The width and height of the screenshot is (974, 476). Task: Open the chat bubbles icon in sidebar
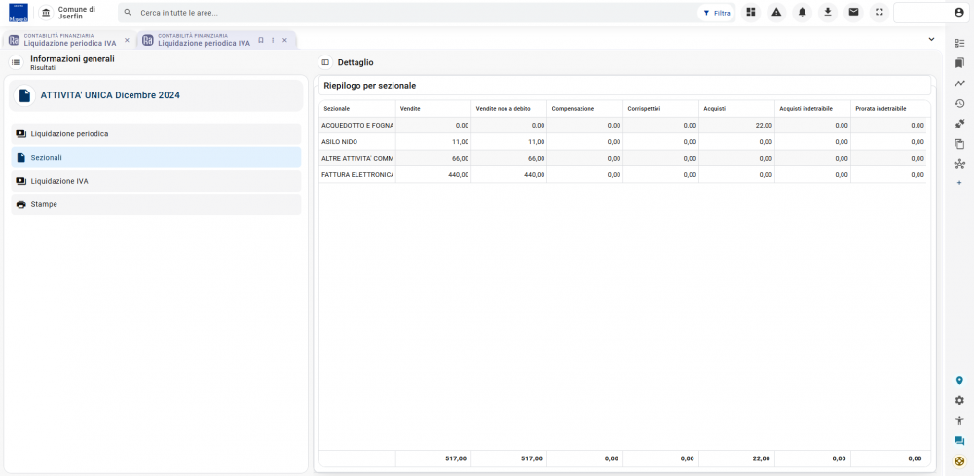pos(959,441)
